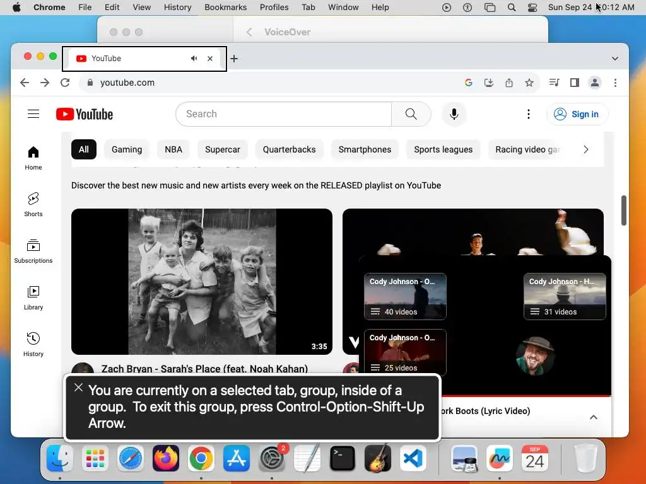Image resolution: width=646 pixels, height=484 pixels.
Task: Dismiss the VoiceOver caption panel X
Action: pyautogui.click(x=78, y=388)
